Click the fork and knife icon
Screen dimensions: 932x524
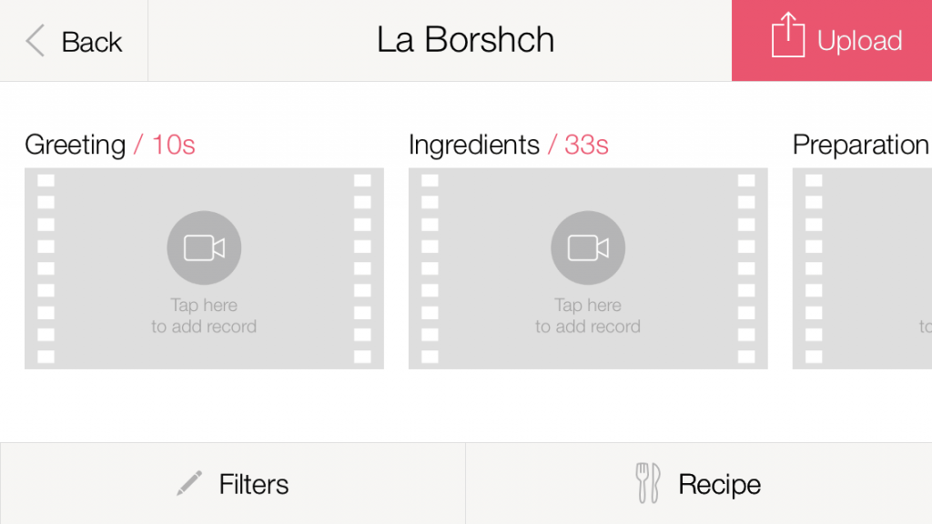pyautogui.click(x=647, y=483)
